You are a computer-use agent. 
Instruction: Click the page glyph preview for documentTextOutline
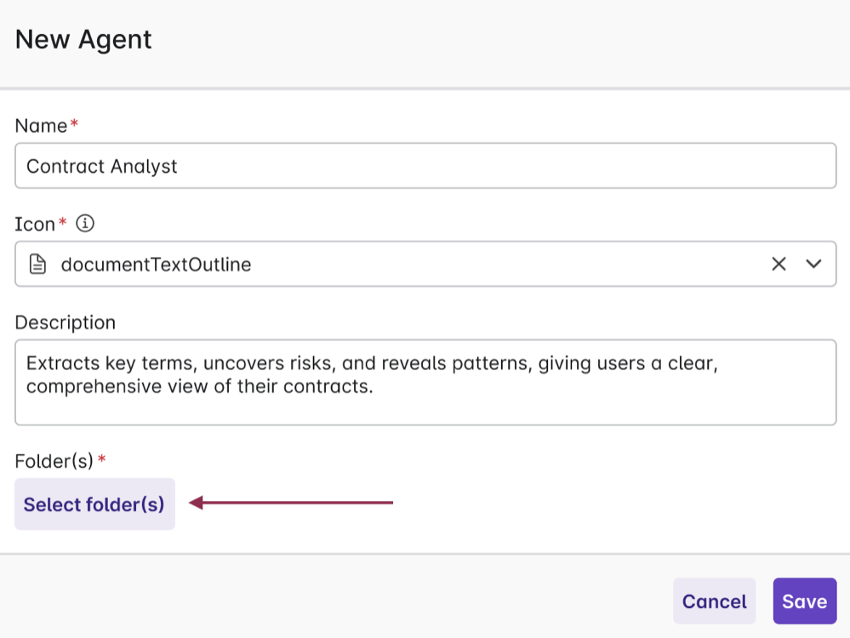(x=36, y=264)
